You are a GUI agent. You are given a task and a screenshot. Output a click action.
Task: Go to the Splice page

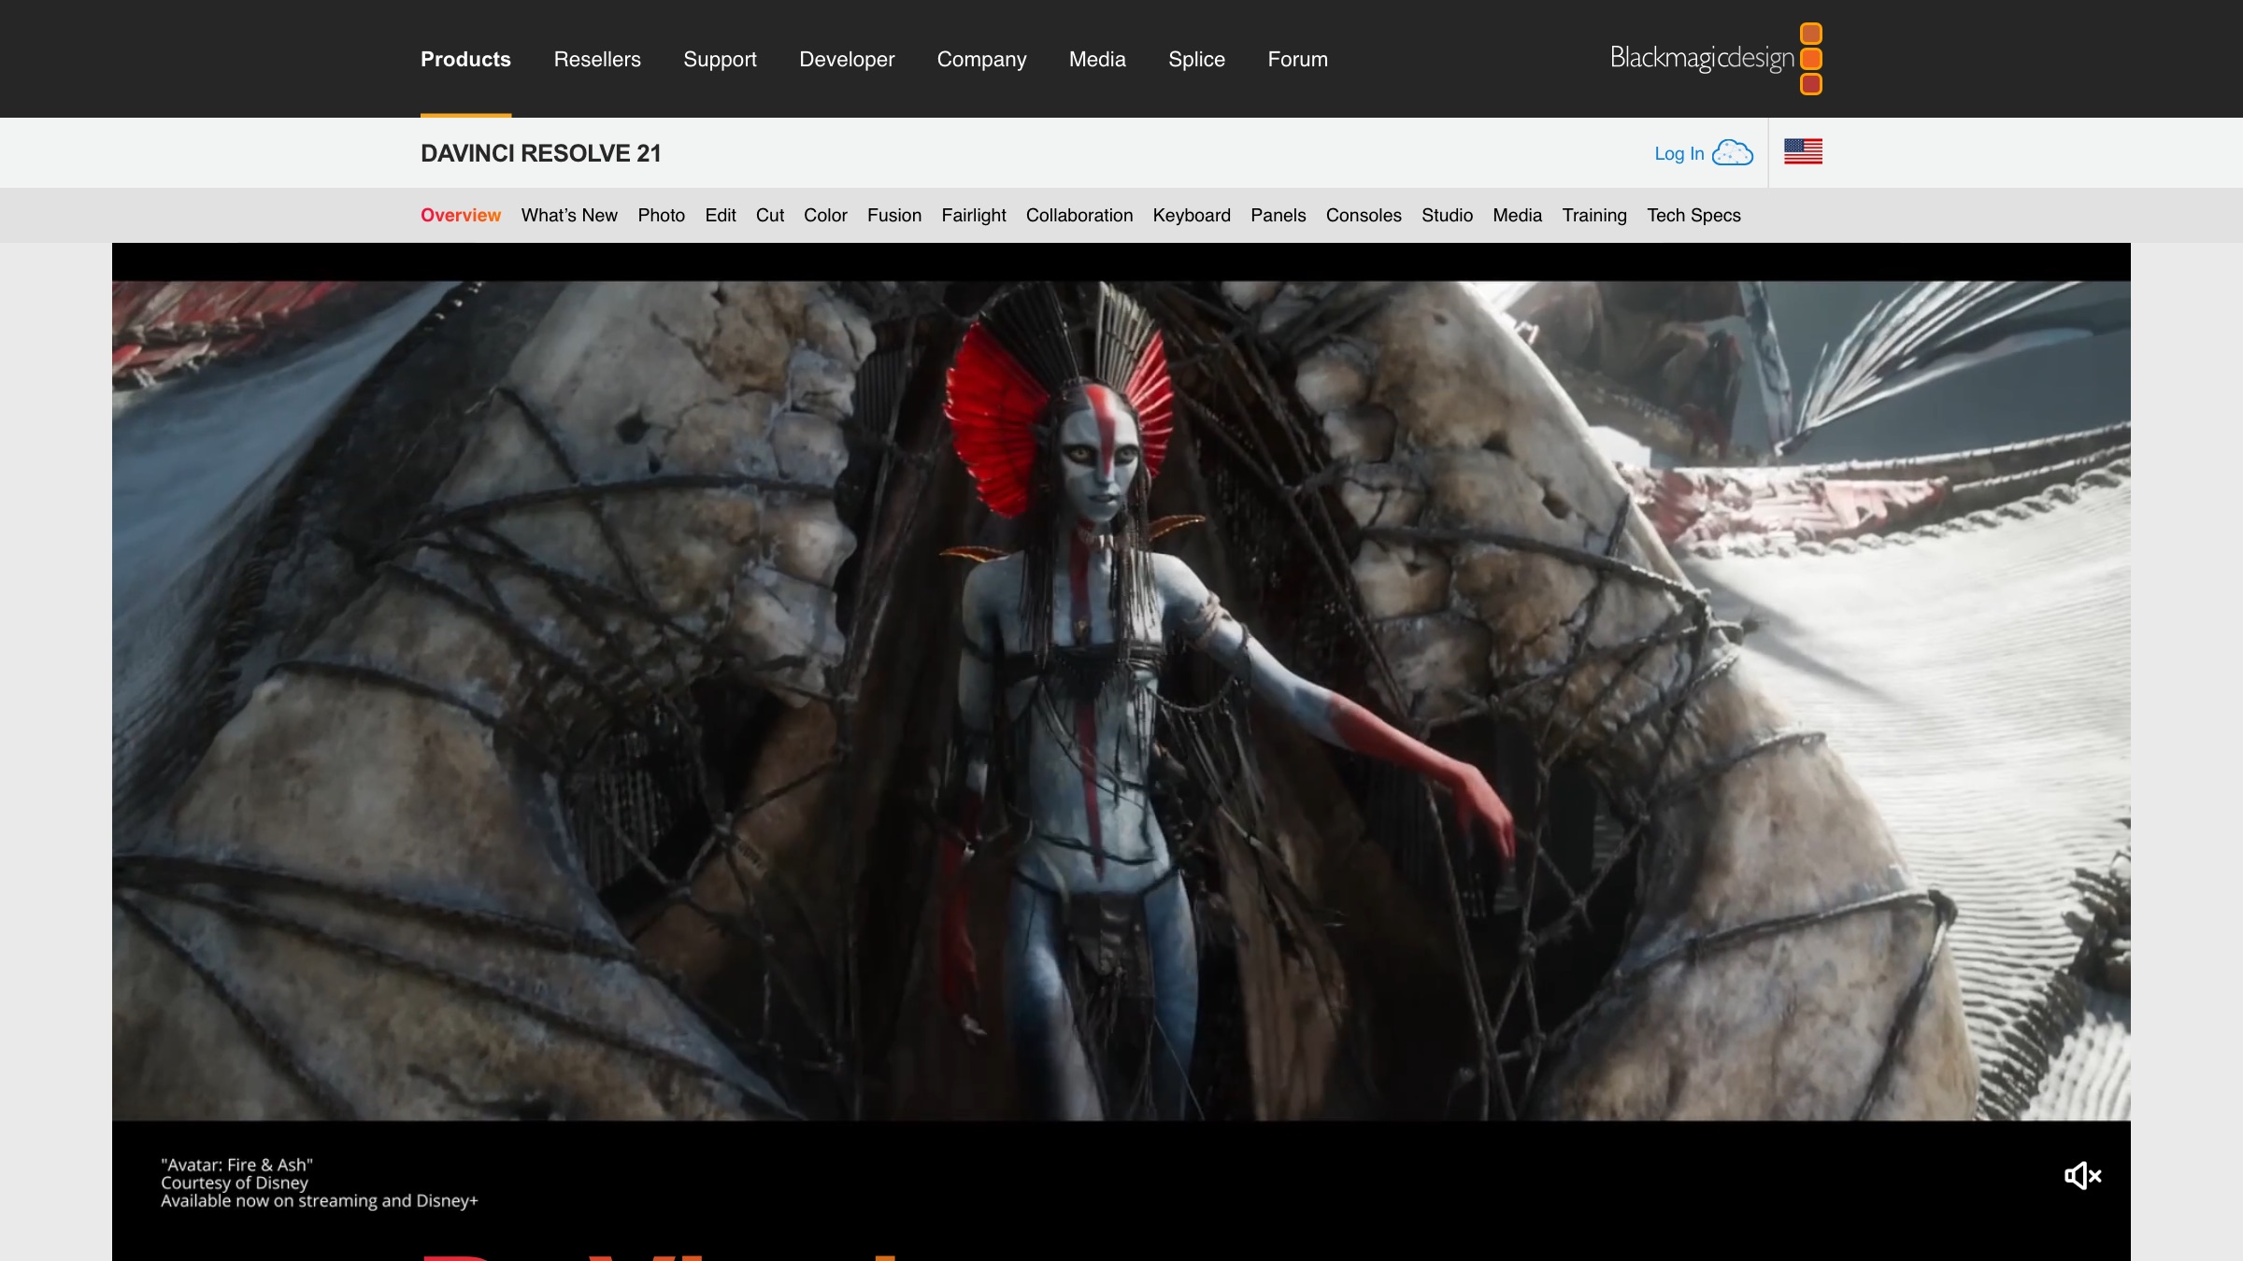(1196, 59)
